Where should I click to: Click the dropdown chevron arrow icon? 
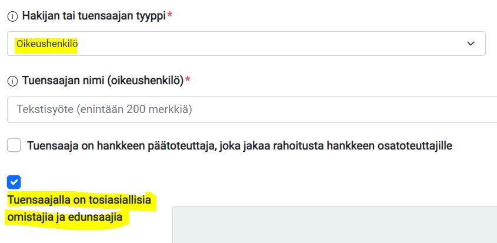(471, 44)
